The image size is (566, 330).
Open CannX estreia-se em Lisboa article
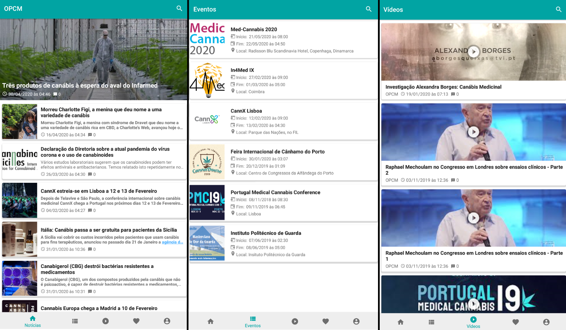pos(94,200)
